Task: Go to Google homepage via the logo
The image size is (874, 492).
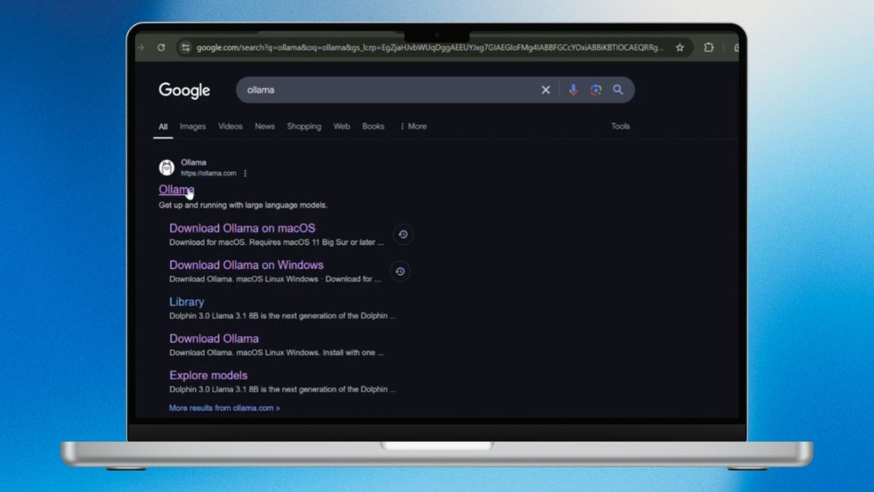Action: point(184,90)
